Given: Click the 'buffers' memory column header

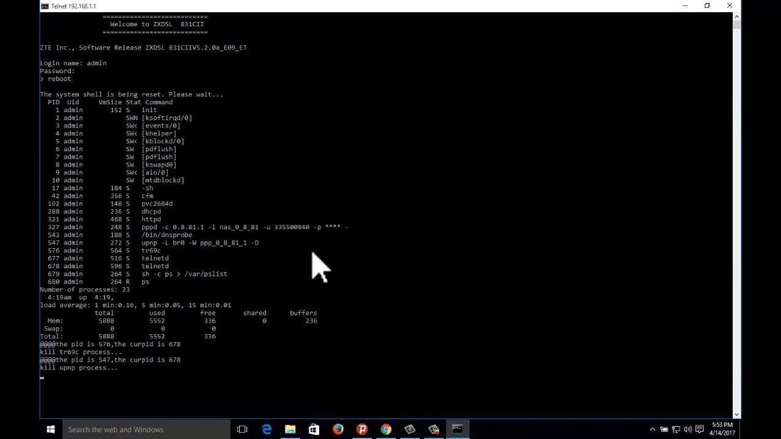Looking at the screenshot, I should (303, 313).
